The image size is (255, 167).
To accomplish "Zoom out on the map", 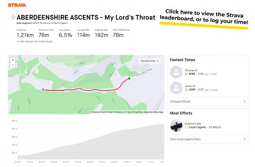I will click(x=13, y=65).
